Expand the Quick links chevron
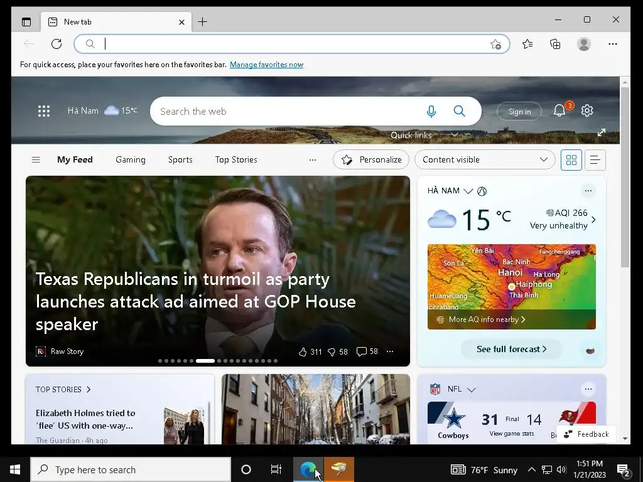Image resolution: width=643 pixels, height=482 pixels. [455, 134]
